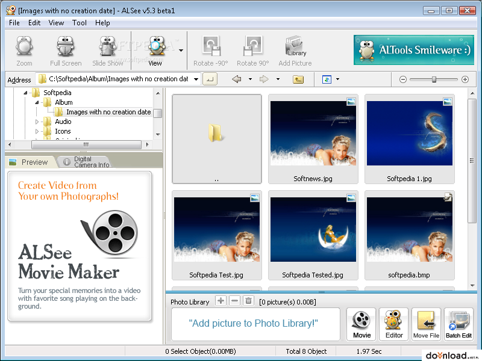Open the back history dropdown

pos(250,79)
